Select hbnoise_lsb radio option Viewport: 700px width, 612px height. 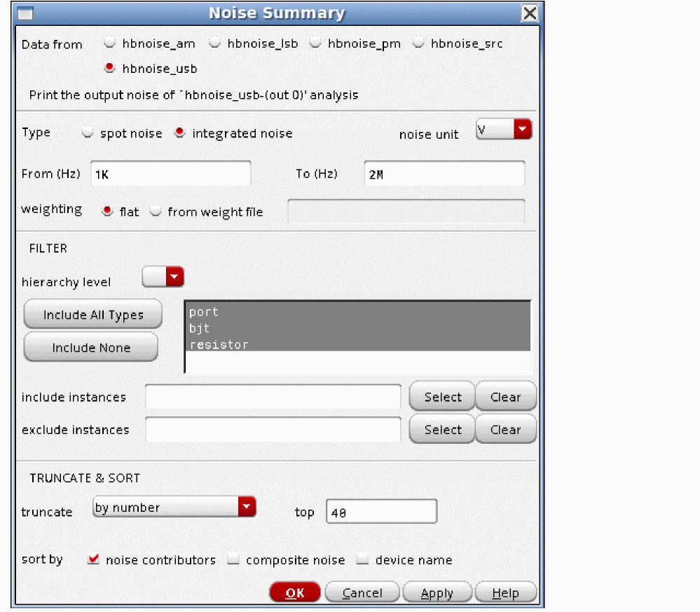(214, 43)
